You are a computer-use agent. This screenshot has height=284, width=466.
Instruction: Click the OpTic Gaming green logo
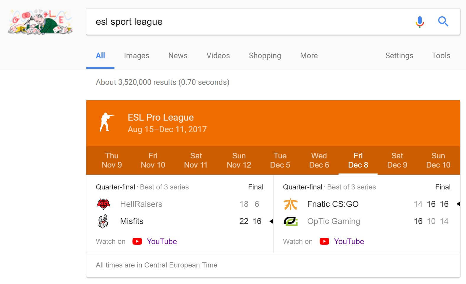(x=291, y=221)
